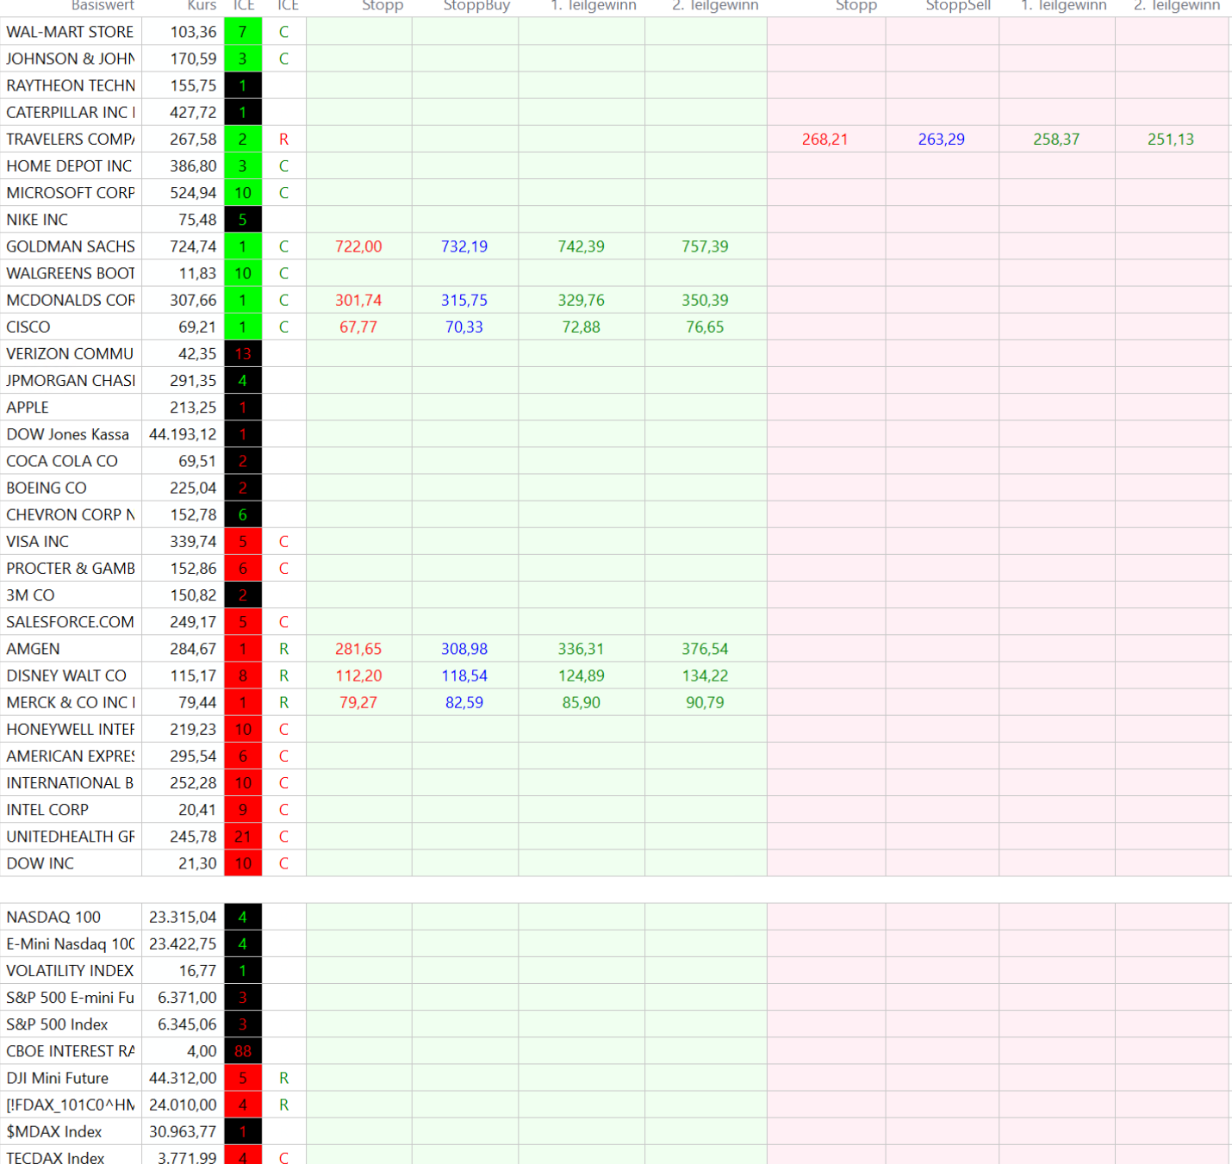Select McDonalds first Teilgewinn value 329,76
This screenshot has width=1232, height=1164.
pos(581,301)
